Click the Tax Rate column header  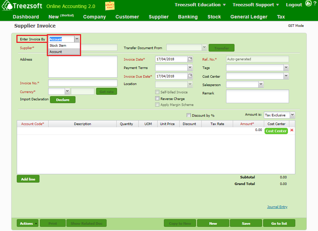point(217,124)
